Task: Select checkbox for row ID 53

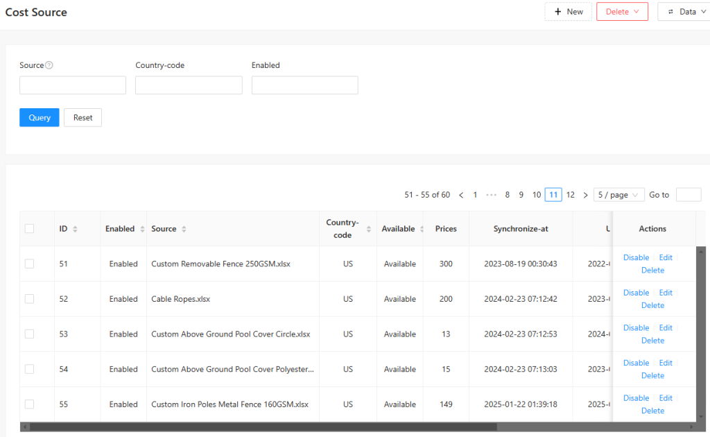Action: pos(29,334)
